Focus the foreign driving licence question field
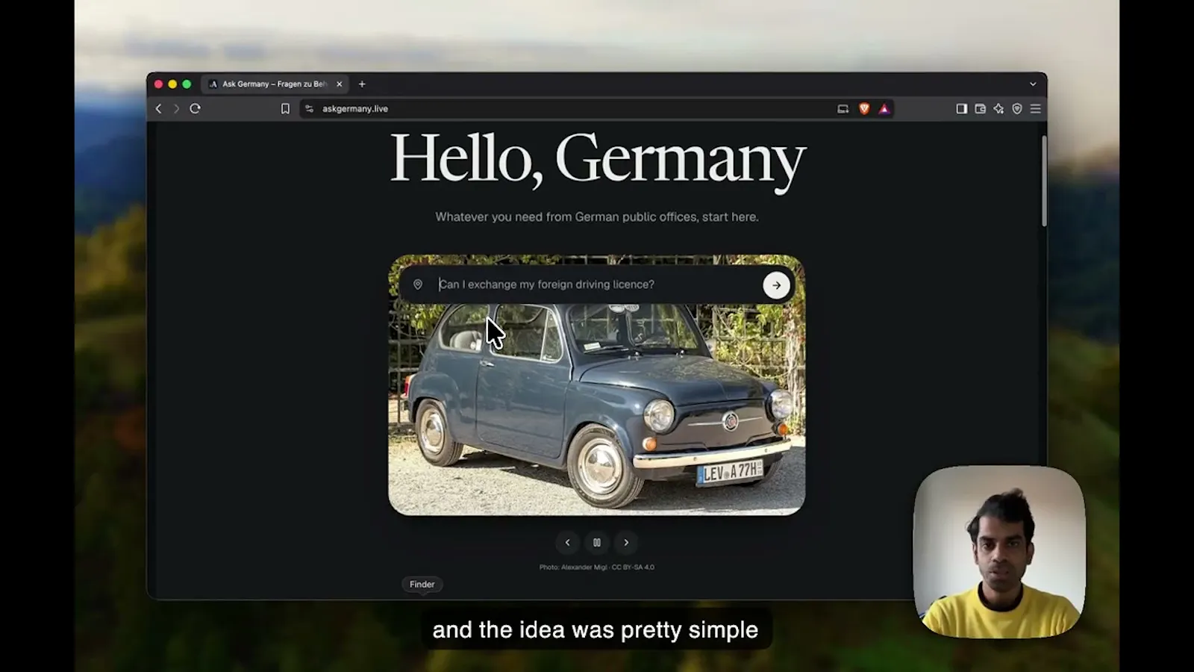1194x672 pixels. point(597,284)
